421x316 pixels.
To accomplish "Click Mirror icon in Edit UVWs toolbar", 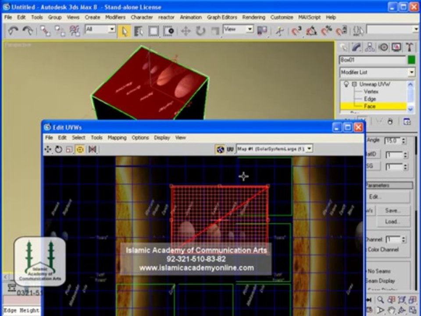I will [93, 149].
